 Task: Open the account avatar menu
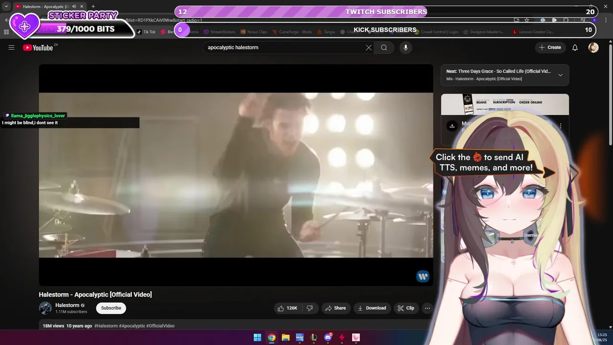click(x=593, y=47)
